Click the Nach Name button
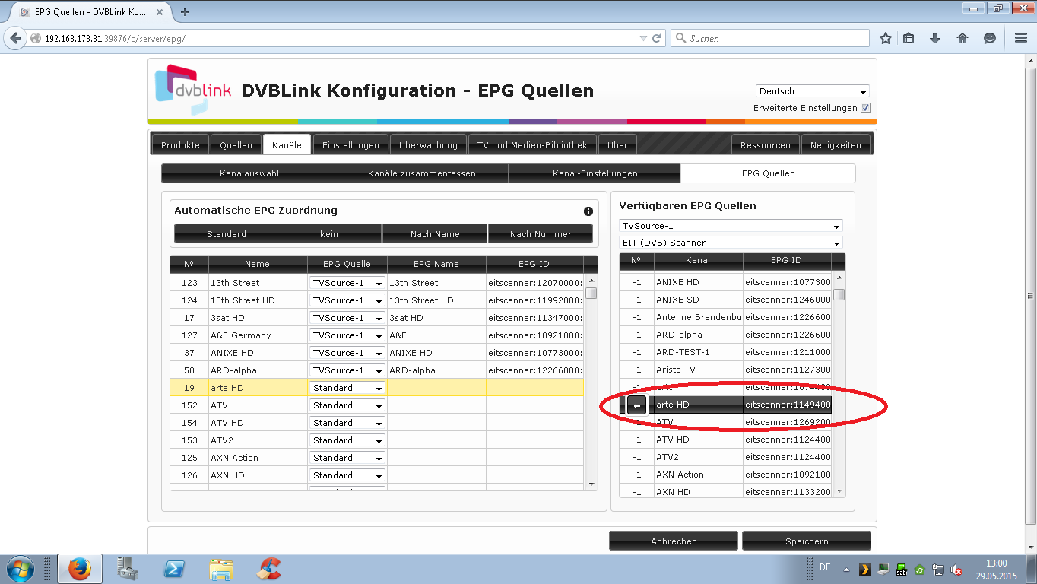 coord(435,234)
